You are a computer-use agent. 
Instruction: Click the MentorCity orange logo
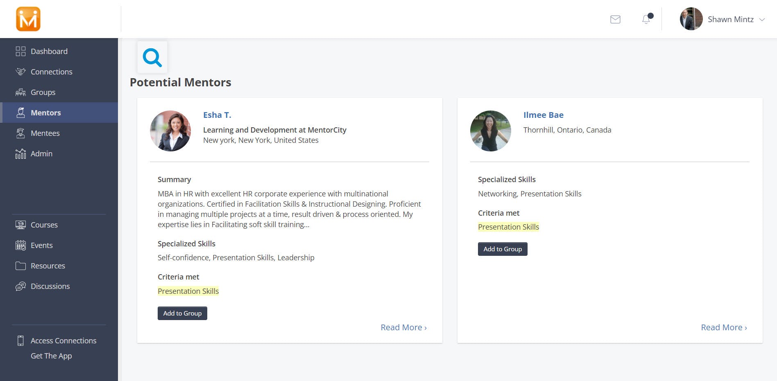(28, 19)
